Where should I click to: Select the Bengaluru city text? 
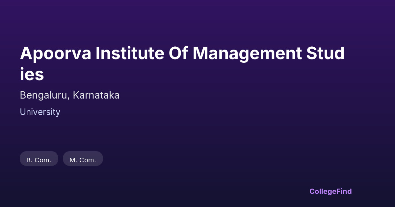44,95
